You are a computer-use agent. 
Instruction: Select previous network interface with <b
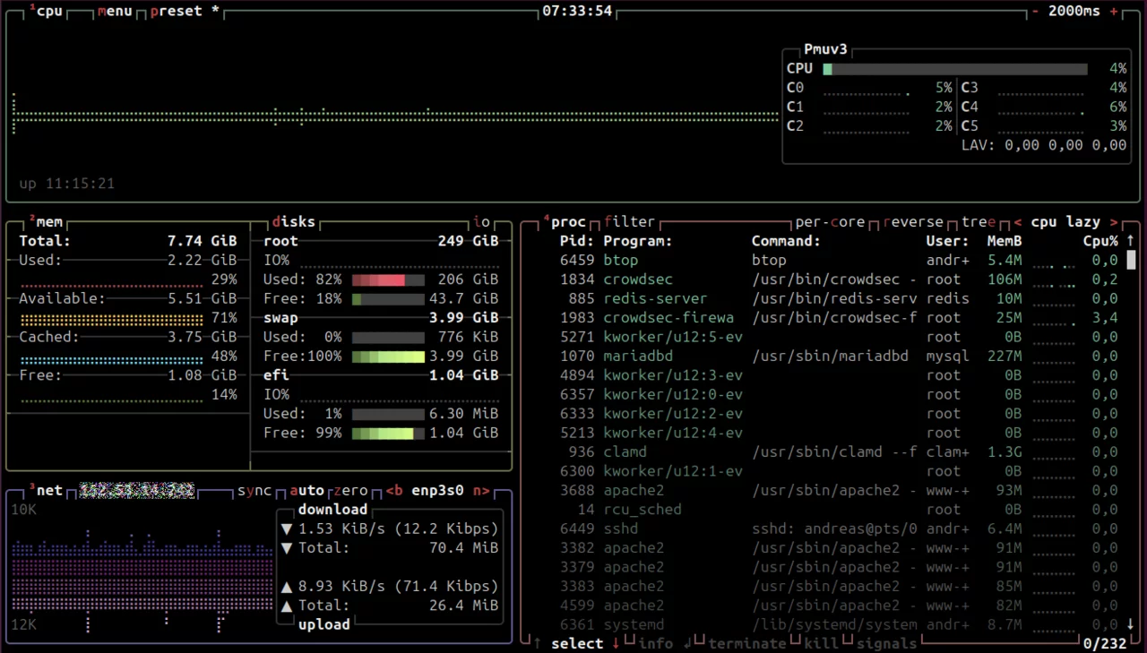394,491
